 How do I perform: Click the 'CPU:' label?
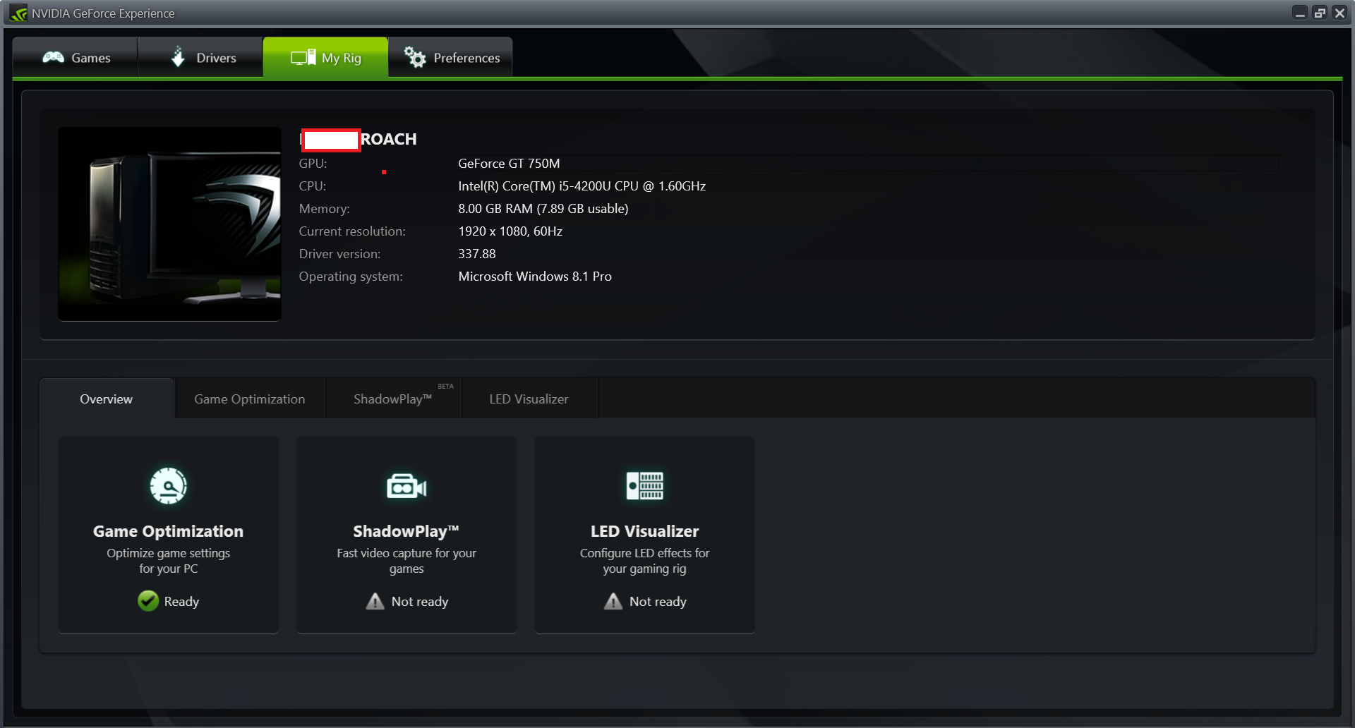pos(313,186)
